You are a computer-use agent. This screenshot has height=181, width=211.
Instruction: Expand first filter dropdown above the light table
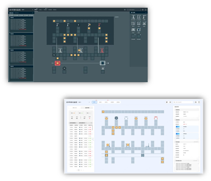point(73,123)
